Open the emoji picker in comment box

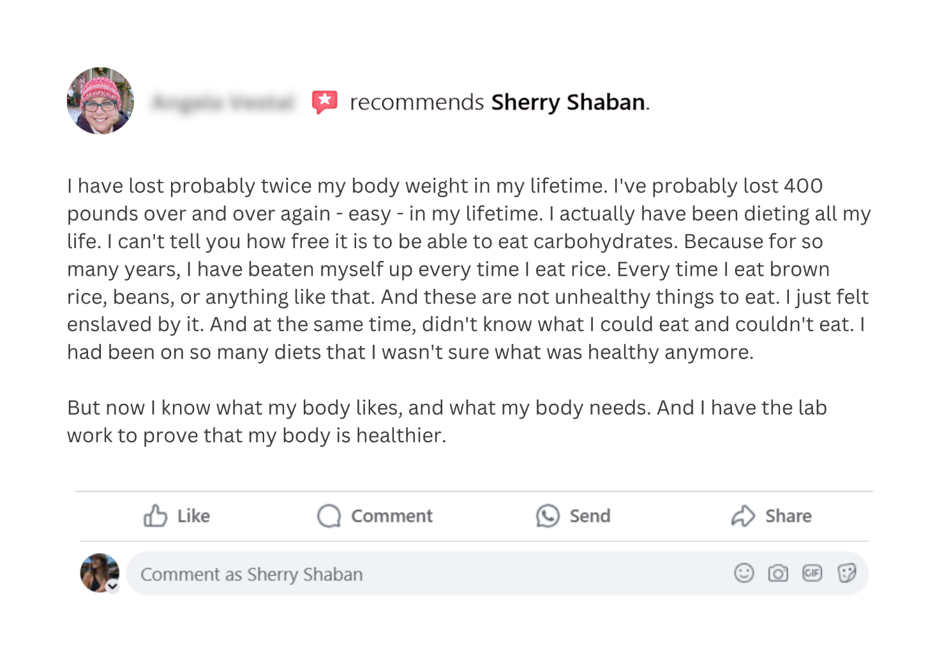coord(744,573)
